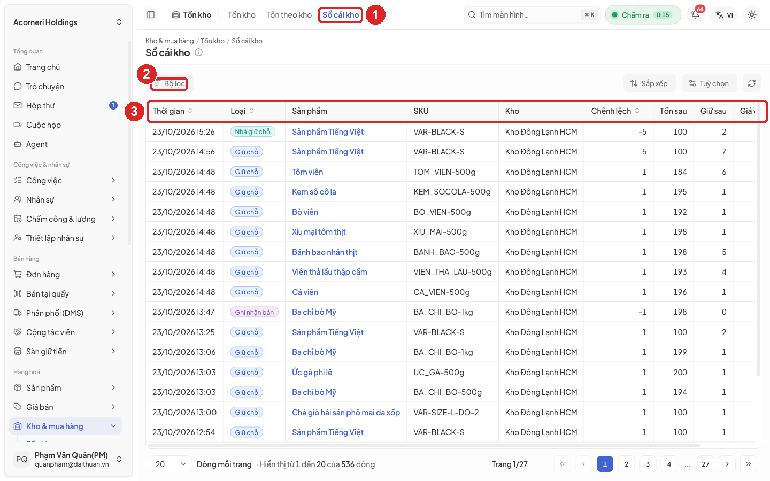Go to page 3
The height and width of the screenshot is (481, 770).
pyautogui.click(x=648, y=464)
